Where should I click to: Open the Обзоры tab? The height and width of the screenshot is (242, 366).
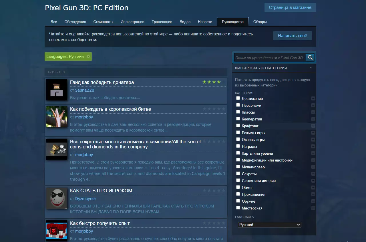pyautogui.click(x=260, y=22)
